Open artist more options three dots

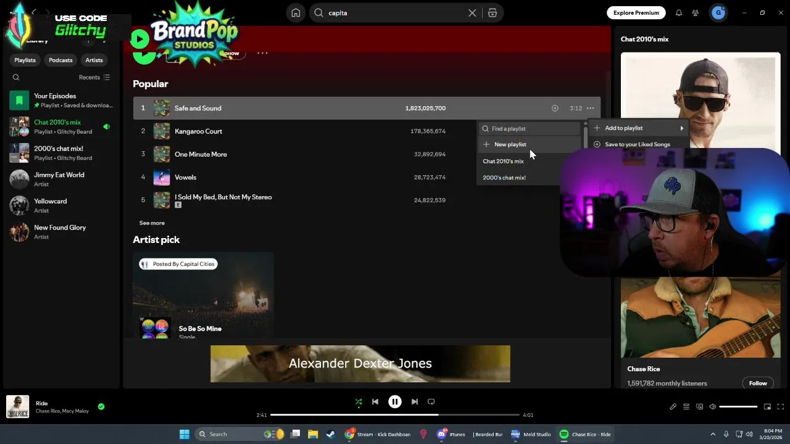[x=262, y=53]
